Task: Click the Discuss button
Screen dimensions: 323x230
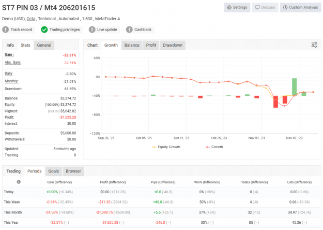Action: pos(265,7)
